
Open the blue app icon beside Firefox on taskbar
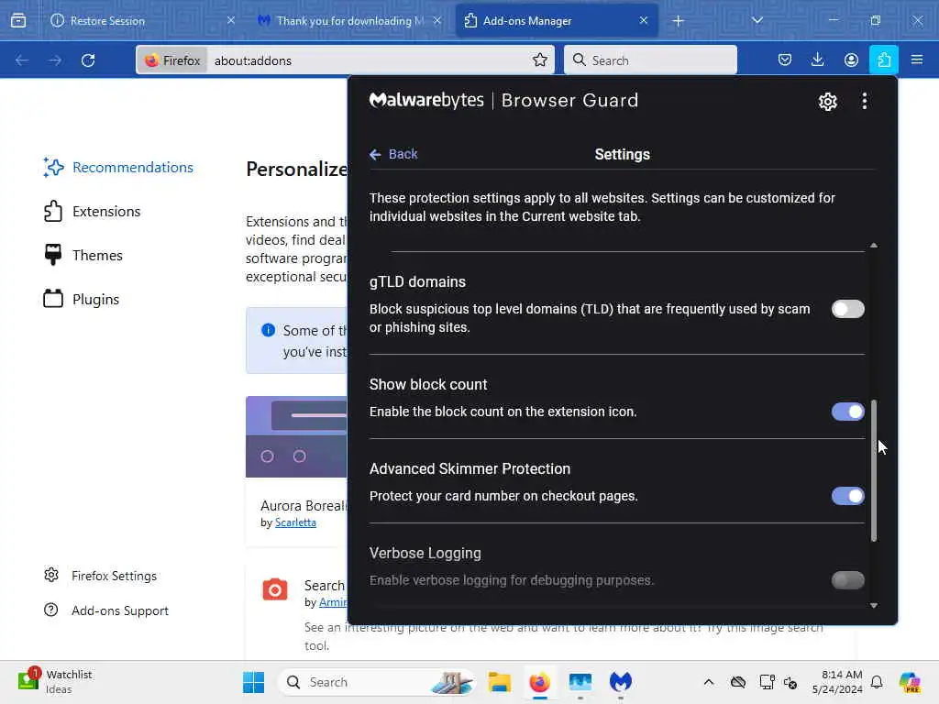click(x=580, y=682)
